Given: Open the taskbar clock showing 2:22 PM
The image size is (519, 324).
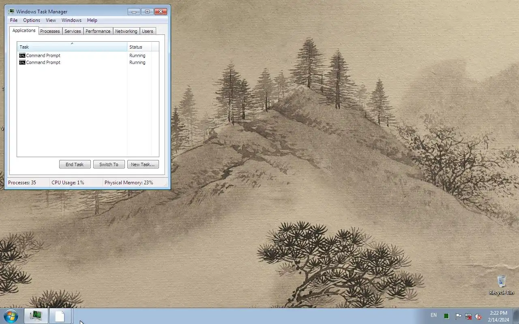Looking at the screenshot, I should [498, 316].
